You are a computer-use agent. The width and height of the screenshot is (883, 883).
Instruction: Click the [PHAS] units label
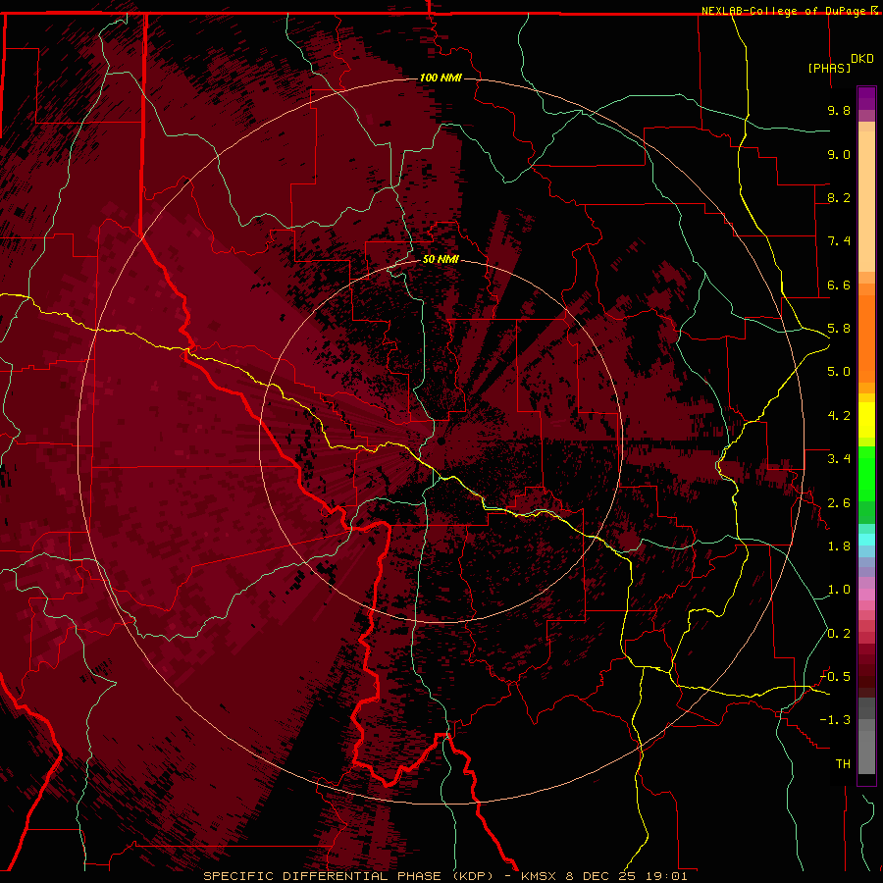click(x=829, y=68)
